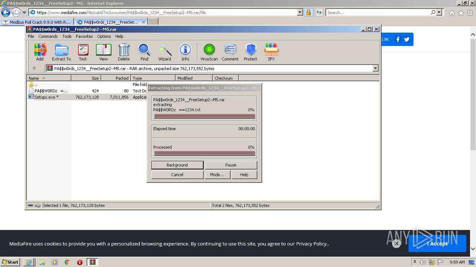The height and width of the screenshot is (267, 476).
Task: Select the Setups.exe file row
Action: [87, 97]
